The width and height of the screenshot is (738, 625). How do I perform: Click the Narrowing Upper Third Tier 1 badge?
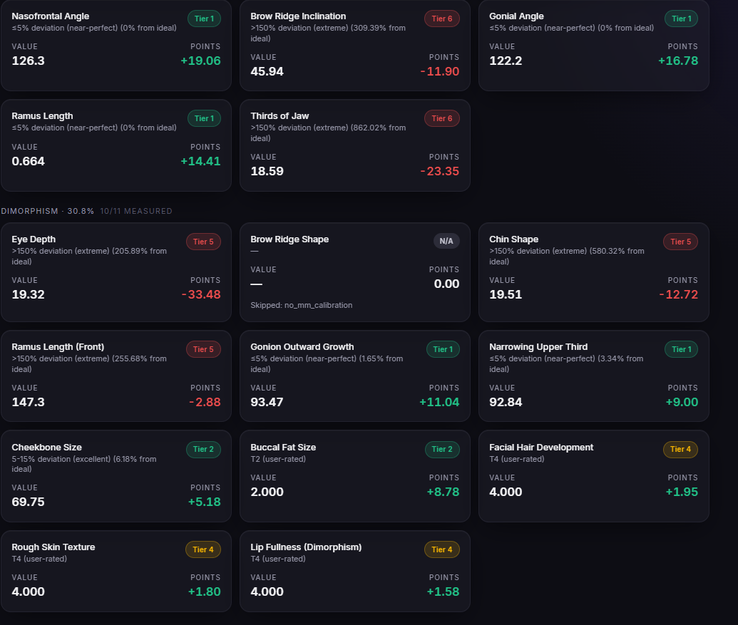(681, 349)
